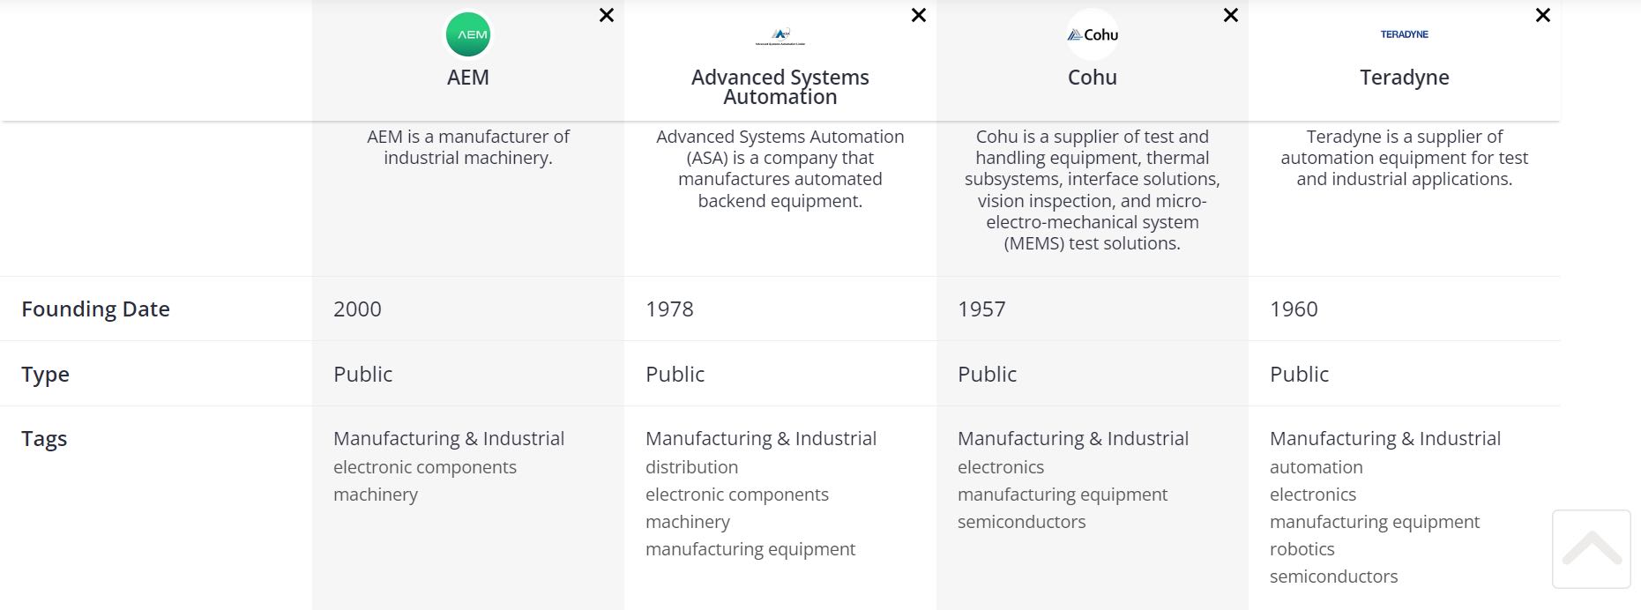Open the AEM company name link
The image size is (1641, 610).
[x=468, y=78]
